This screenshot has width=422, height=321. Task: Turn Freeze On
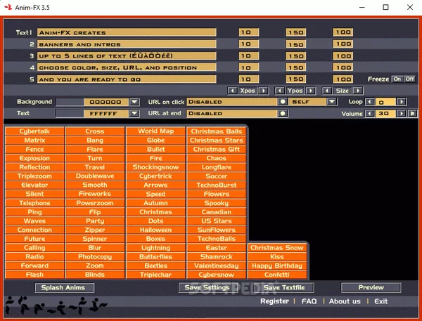(397, 79)
